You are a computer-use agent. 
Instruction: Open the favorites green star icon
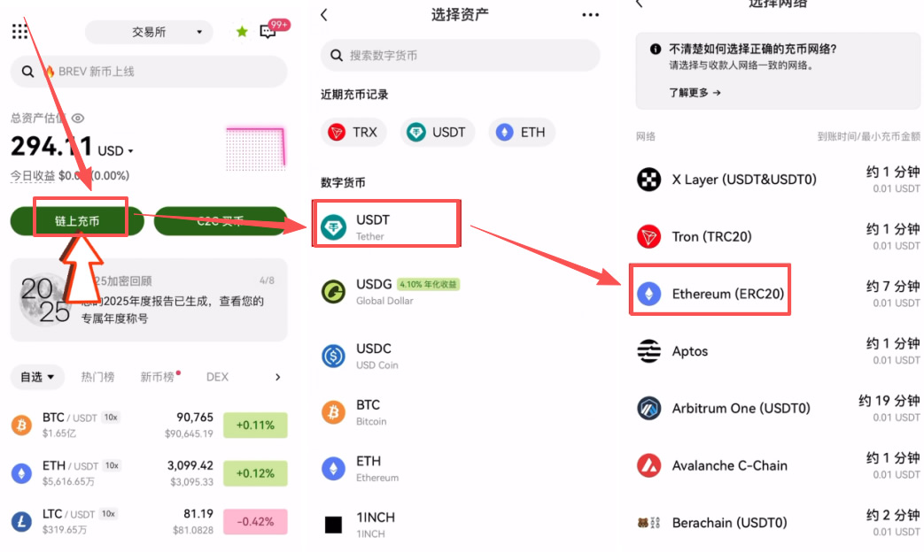click(242, 32)
